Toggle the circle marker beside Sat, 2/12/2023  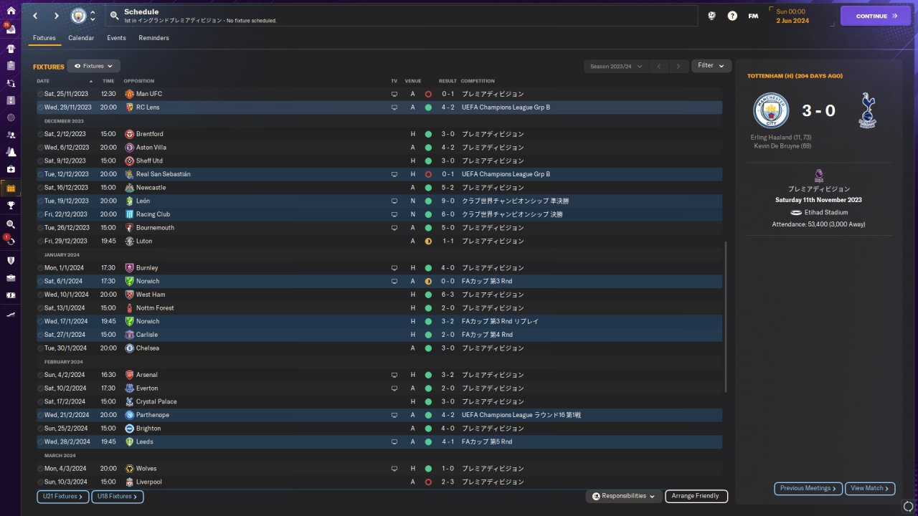tap(40, 134)
